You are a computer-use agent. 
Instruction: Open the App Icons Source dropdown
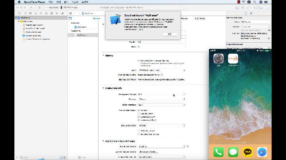point(162,146)
